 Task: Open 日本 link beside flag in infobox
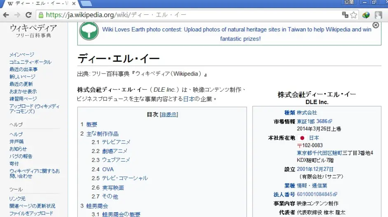tap(314, 138)
